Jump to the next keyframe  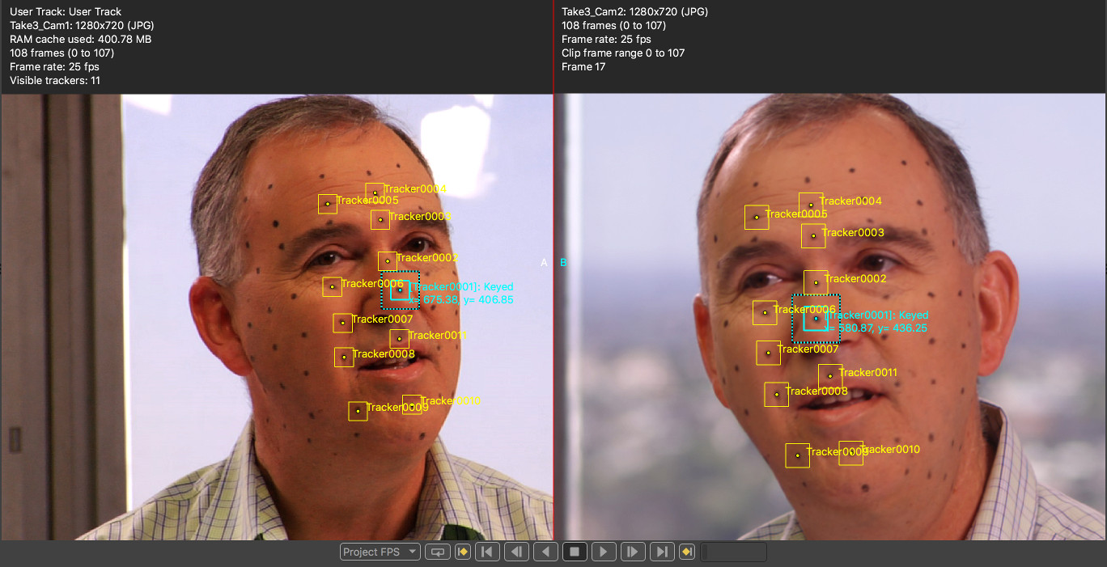coord(687,552)
